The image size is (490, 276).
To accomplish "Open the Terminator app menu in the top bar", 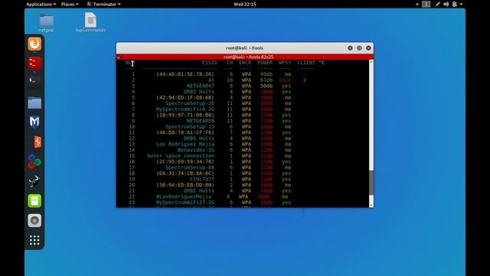I will (x=104, y=4).
